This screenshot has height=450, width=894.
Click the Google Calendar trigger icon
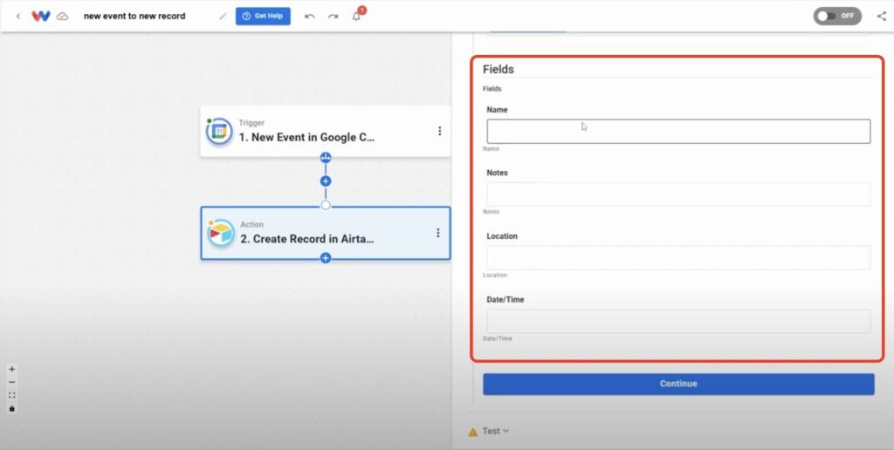point(219,131)
